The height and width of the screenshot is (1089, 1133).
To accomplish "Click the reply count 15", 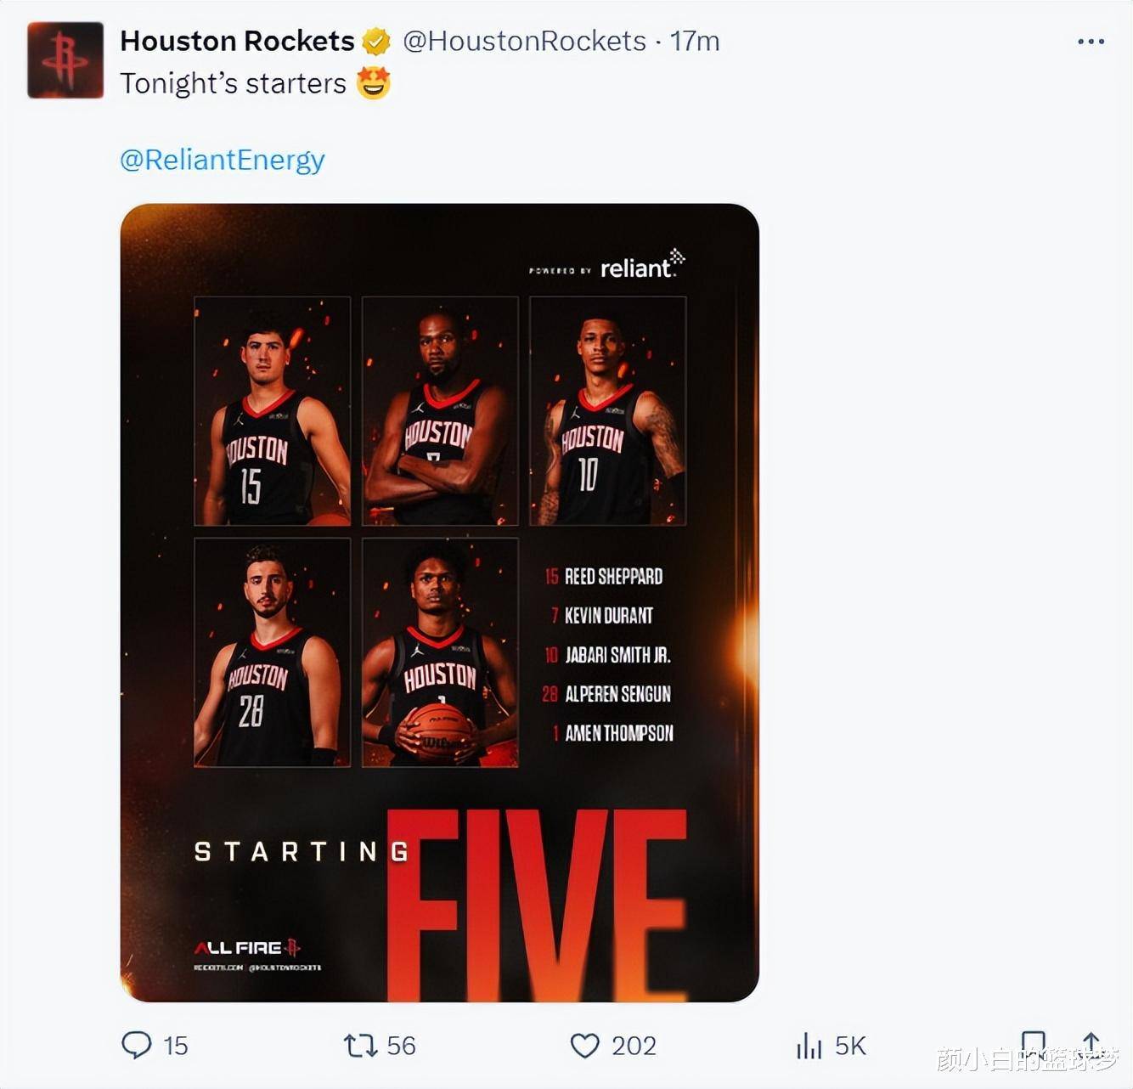I will (176, 1045).
